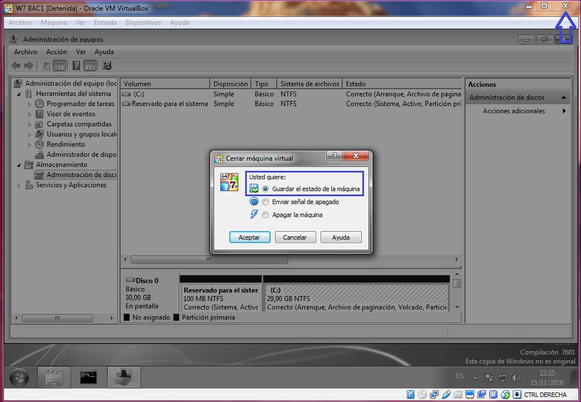581x402 pixels.
Task: Click the volume speaker tray icon
Action: [x=516, y=377]
